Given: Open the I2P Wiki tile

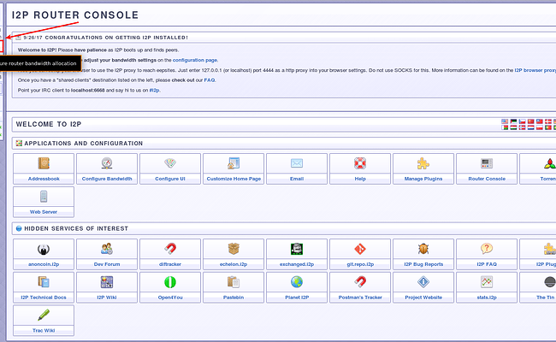Looking at the screenshot, I should point(107,287).
